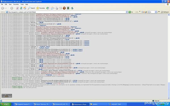Click the vertical scrollbar up arrow
170x106 pixels.
click(169, 15)
